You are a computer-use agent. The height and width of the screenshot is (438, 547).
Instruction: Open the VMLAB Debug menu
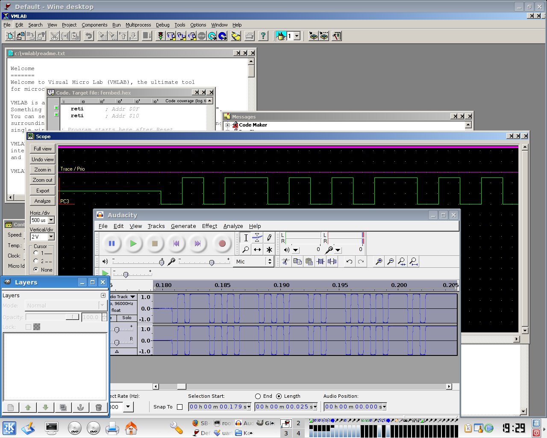[162, 25]
